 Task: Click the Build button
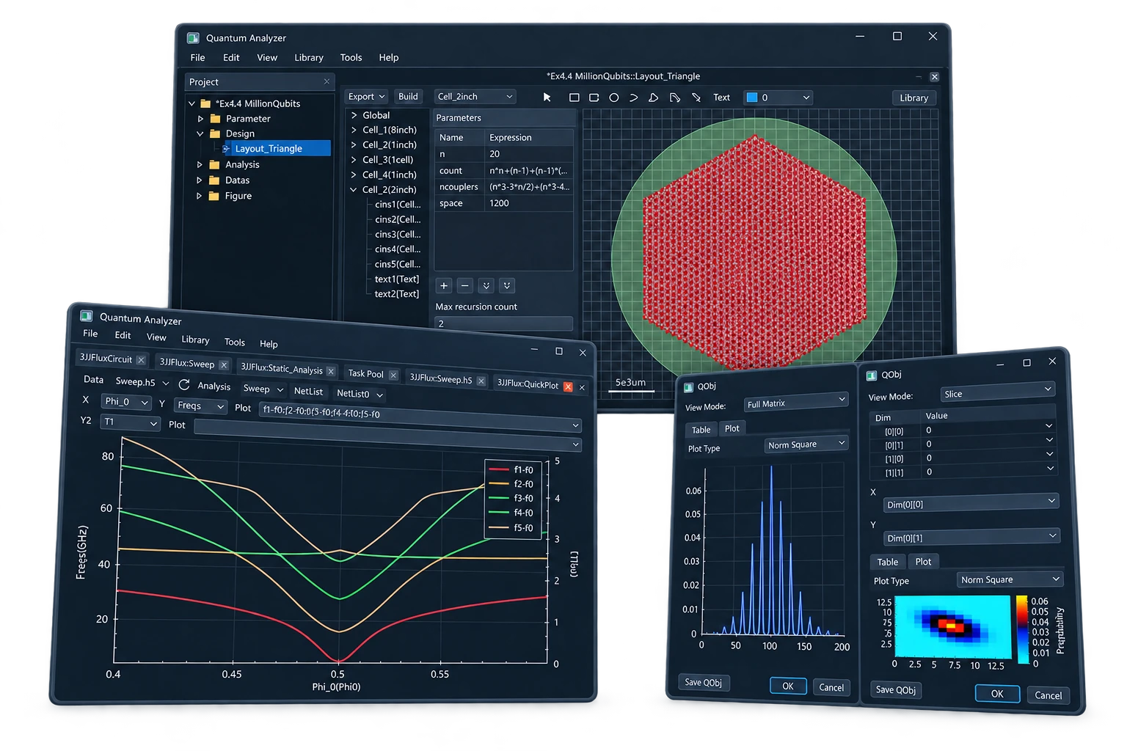click(408, 97)
